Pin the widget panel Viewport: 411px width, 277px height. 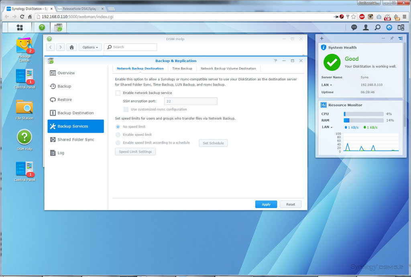(x=392, y=38)
